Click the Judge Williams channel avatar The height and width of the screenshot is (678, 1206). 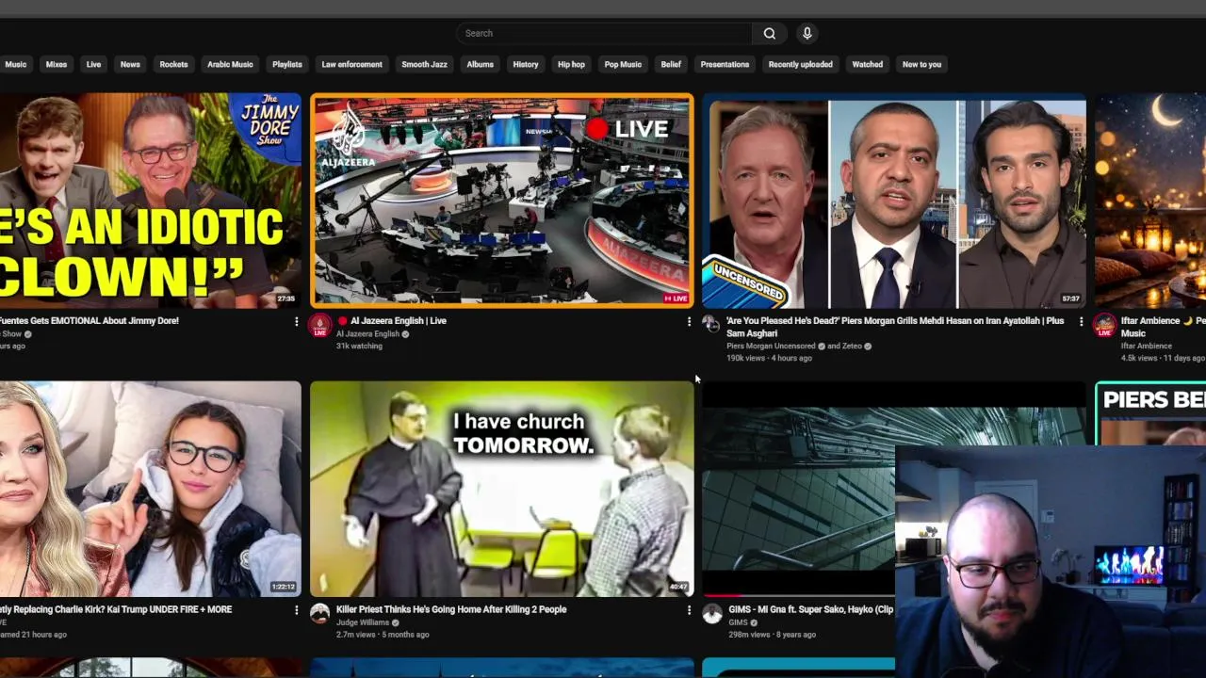(320, 614)
